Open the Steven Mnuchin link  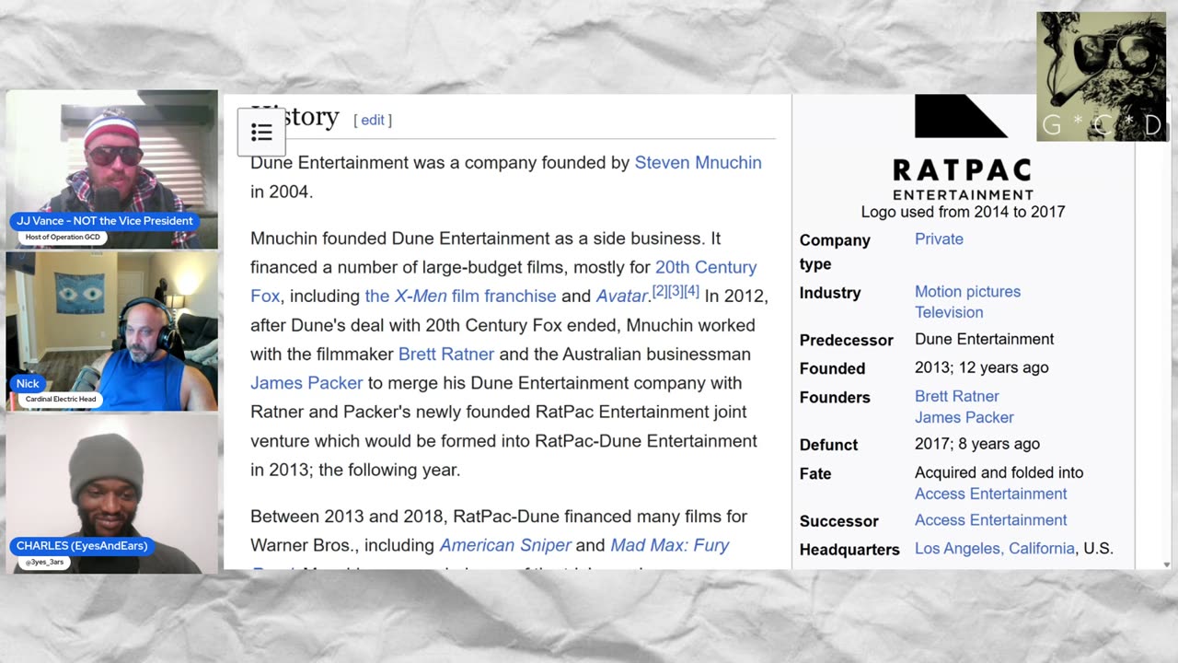(698, 163)
